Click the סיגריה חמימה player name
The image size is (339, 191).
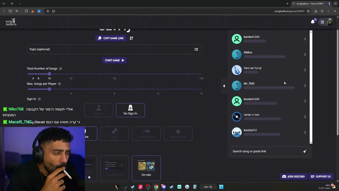click(251, 115)
